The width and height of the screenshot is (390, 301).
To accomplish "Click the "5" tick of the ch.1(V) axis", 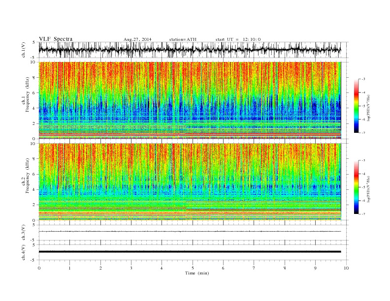I will click(34, 42).
